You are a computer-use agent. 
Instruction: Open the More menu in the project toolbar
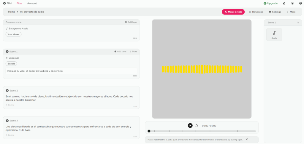[291, 12]
